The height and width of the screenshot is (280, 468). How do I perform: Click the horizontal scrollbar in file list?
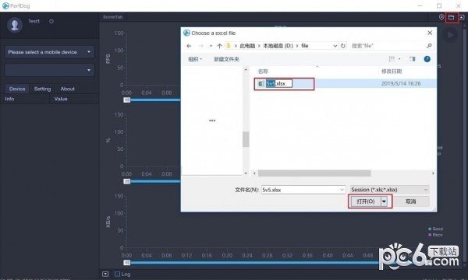tap(314, 173)
